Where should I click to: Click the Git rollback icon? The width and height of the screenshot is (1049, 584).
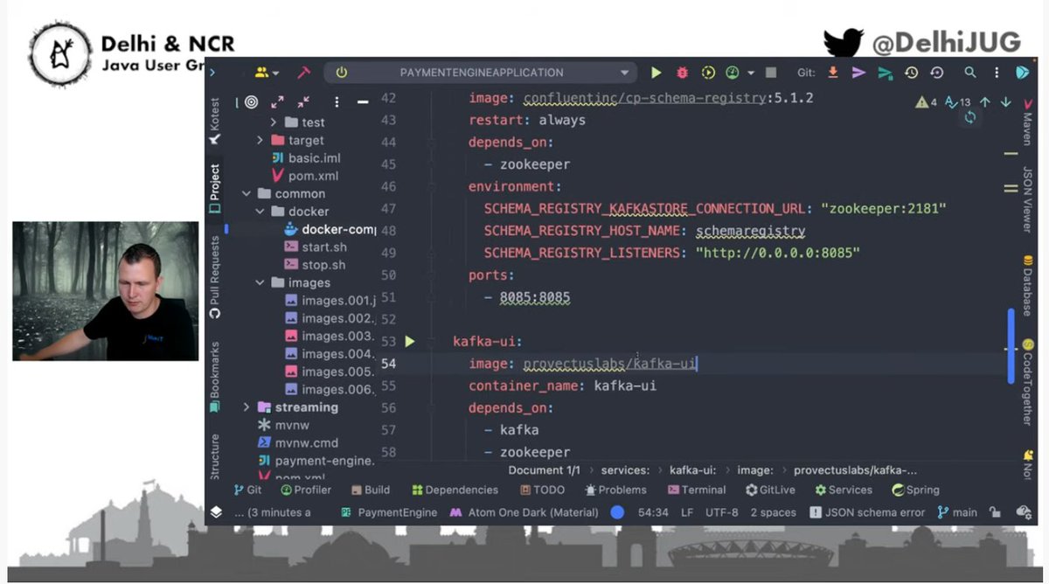(937, 73)
